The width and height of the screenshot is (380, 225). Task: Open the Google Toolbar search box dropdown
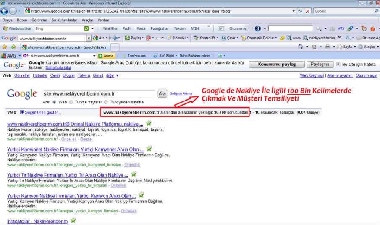(x=90, y=38)
